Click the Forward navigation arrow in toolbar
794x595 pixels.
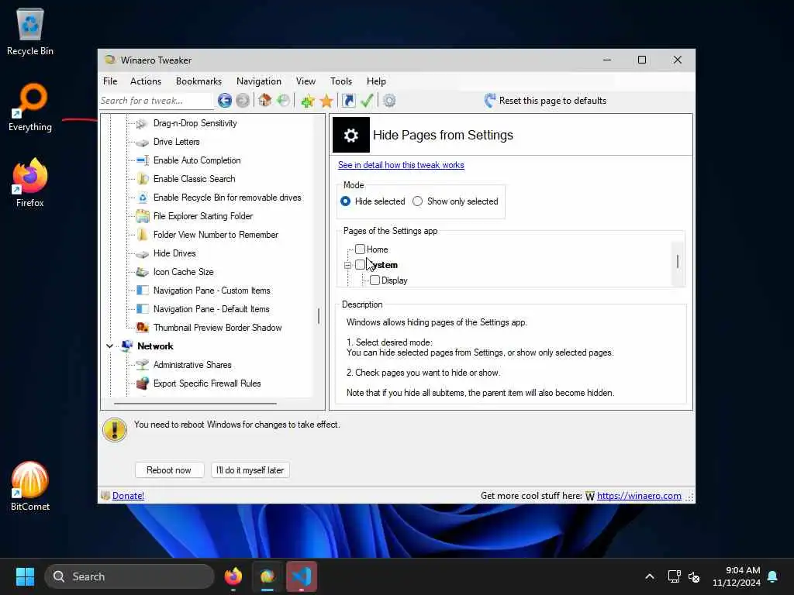coord(243,101)
